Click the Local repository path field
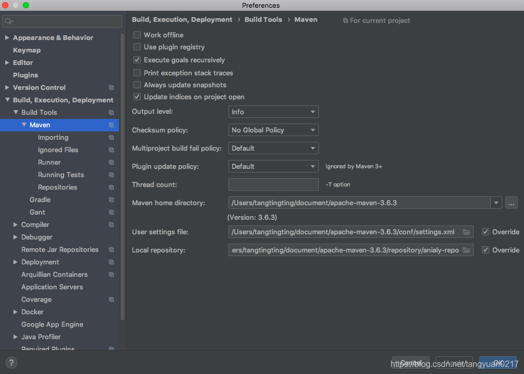 351,250
